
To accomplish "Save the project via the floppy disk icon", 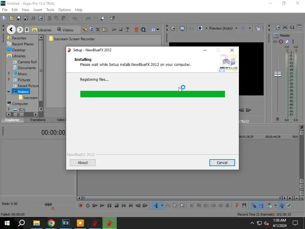I will tap(19, 18).
